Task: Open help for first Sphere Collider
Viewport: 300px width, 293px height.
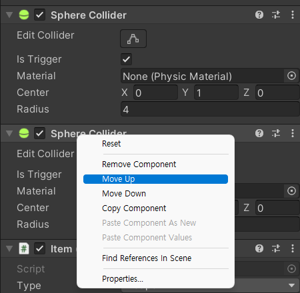Action: tap(259, 15)
